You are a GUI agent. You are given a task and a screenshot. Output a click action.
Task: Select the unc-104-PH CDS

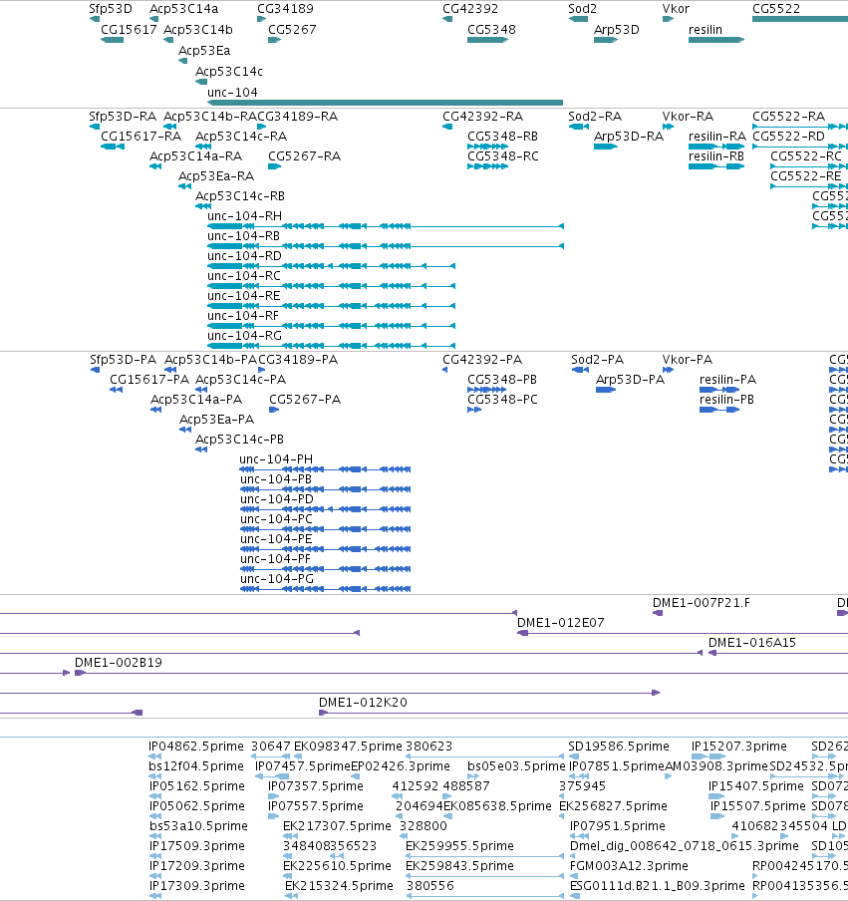[x=325, y=469]
